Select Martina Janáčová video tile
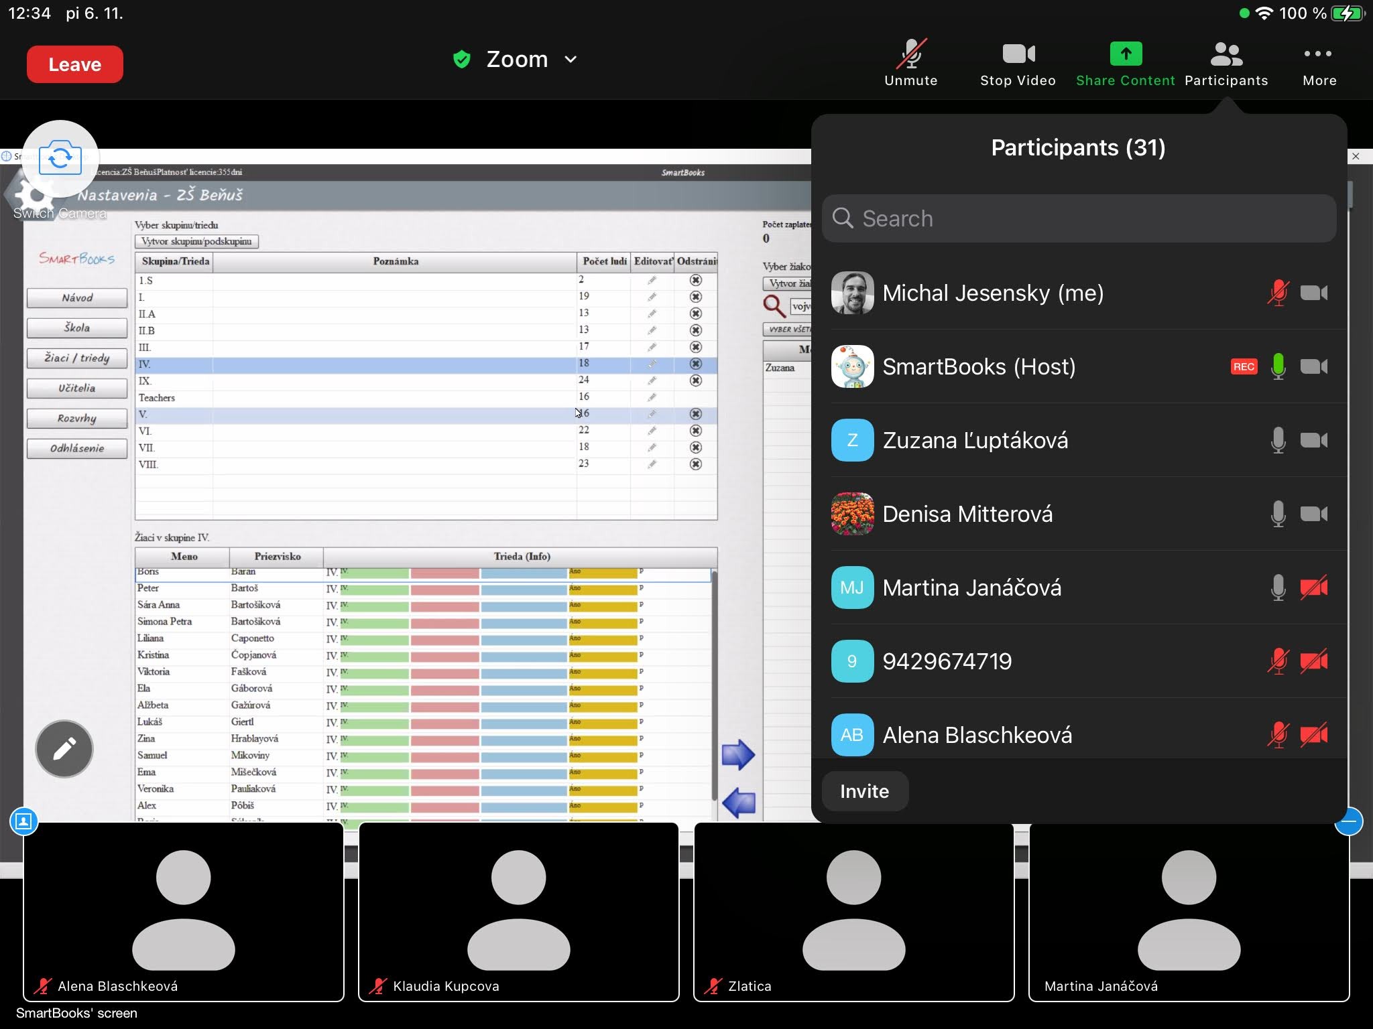1373x1029 pixels. coord(1189,912)
